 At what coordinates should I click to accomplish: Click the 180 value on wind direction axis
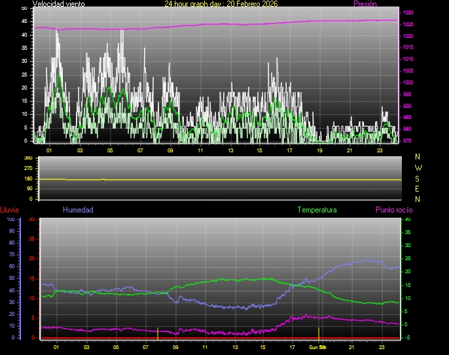[x=27, y=178]
